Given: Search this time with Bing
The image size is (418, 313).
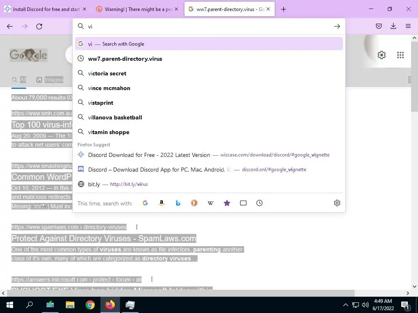Looking at the screenshot, I should tap(178, 203).
